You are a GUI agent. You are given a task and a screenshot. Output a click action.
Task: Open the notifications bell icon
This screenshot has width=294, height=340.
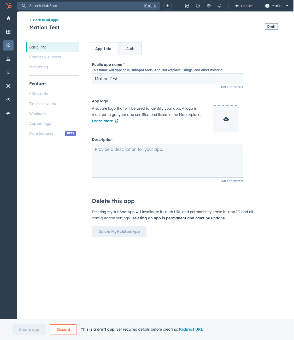(x=220, y=6)
